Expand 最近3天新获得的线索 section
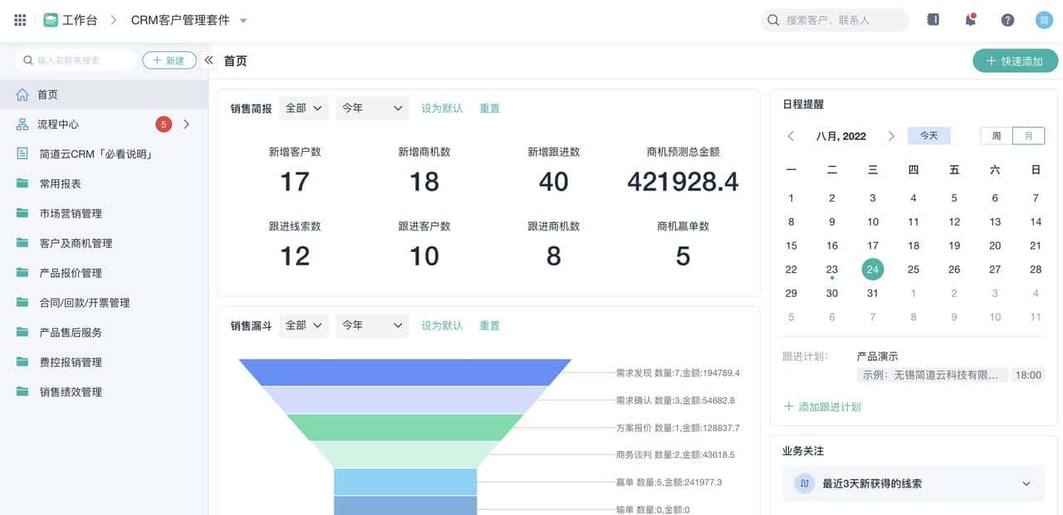 pyautogui.click(x=1025, y=483)
